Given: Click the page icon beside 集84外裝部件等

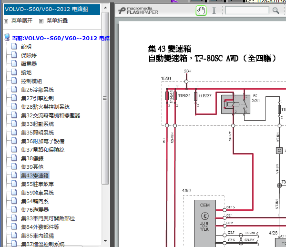Looking at the screenshot, I should [x=14, y=226].
